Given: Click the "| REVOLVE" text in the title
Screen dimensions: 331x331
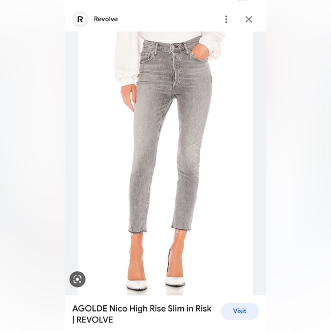Looking at the screenshot, I should [92, 320].
